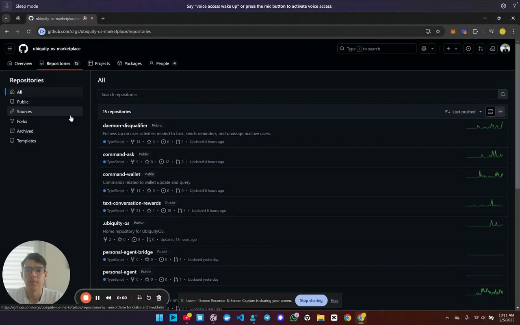The image size is (520, 325).
Task: Bookmark this page with the star icon
Action: coord(438,31)
